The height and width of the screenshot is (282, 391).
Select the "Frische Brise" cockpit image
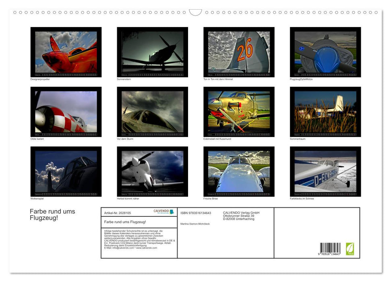coord(239,171)
